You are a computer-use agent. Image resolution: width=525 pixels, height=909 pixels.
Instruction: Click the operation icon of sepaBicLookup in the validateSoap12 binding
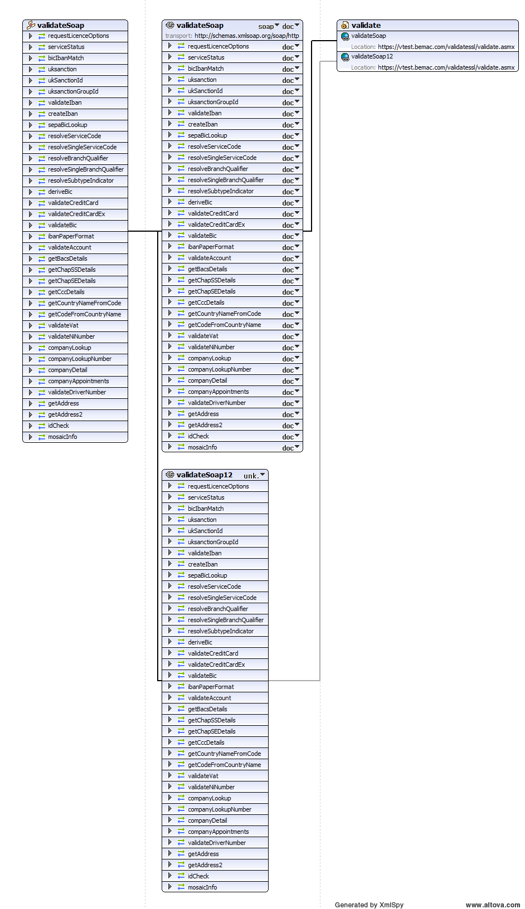pyautogui.click(x=181, y=575)
